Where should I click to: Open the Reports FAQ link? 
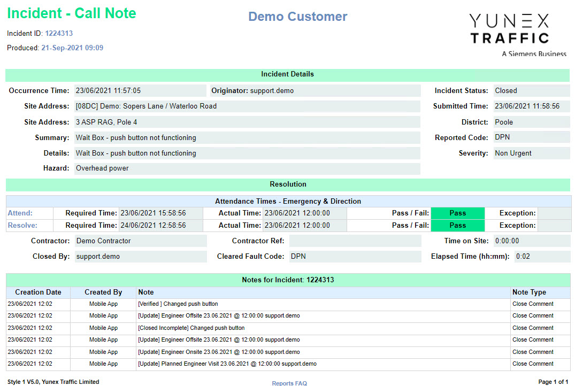coord(289,383)
